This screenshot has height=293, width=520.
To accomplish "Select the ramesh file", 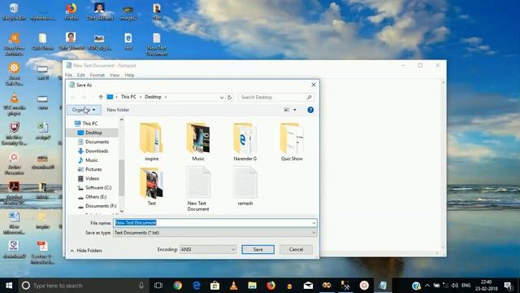I will pos(245,186).
